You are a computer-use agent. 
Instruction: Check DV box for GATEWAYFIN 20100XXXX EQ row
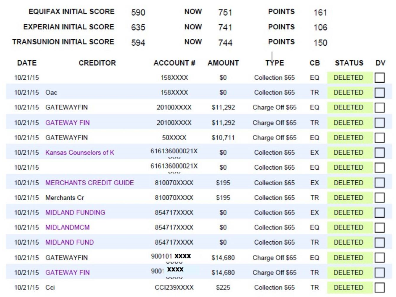click(x=380, y=108)
